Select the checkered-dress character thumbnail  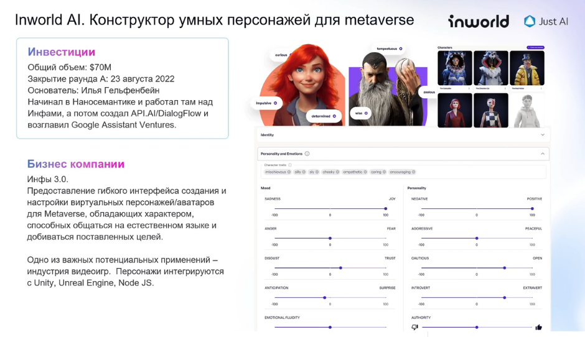coord(490,110)
